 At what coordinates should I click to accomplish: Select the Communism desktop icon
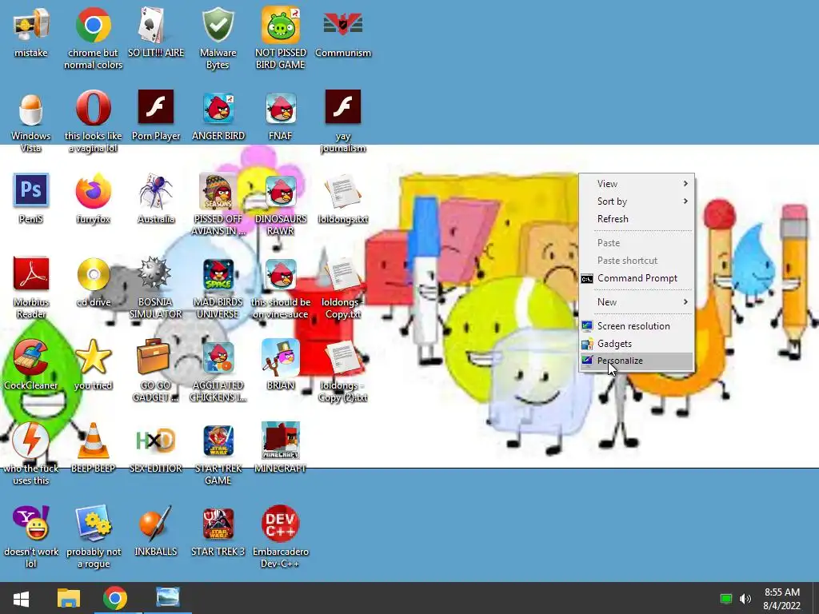(x=342, y=25)
